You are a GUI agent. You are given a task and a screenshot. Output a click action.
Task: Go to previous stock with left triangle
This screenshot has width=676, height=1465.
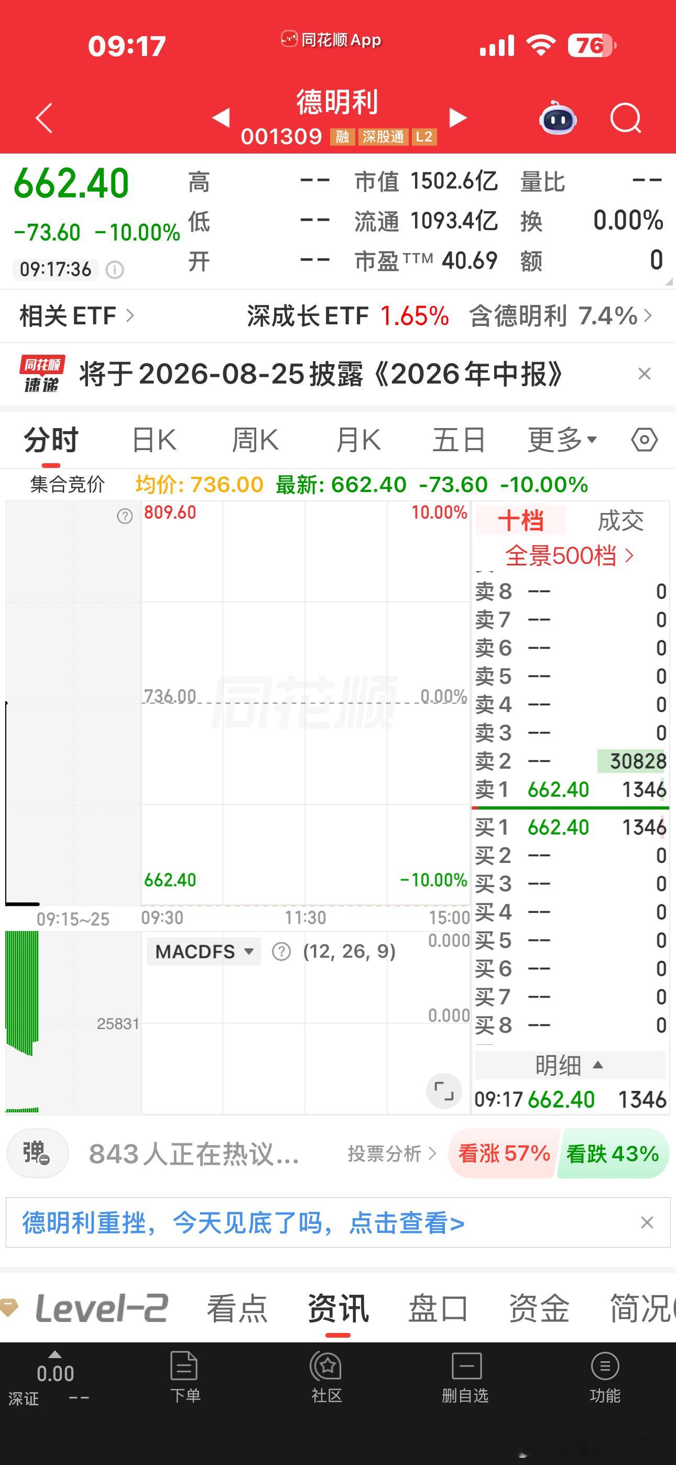(x=221, y=118)
